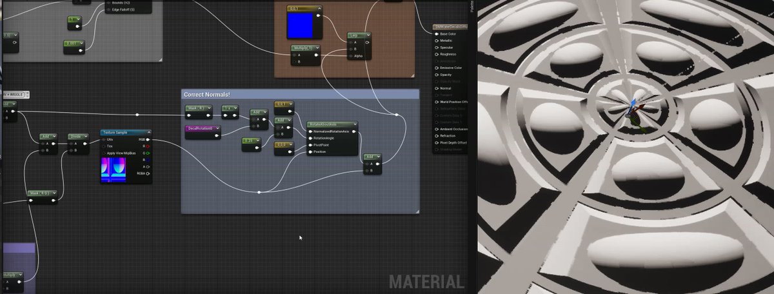Select the DecalRotation0 node title
The width and height of the screenshot is (774, 294).
click(199, 128)
